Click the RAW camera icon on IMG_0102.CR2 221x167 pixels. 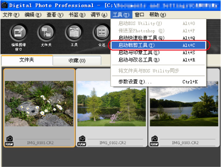pyautogui.click(x=82, y=141)
